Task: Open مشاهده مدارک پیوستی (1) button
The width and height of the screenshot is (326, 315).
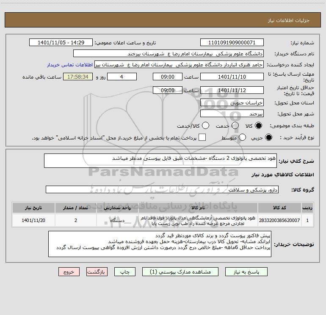Action: coord(180,272)
